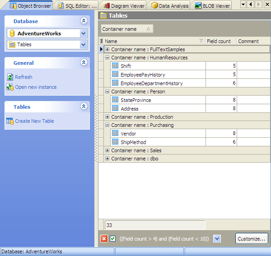The width and height of the screenshot is (271, 256).
Task: Click the footer count field showing 33
Action: pyautogui.click(x=155, y=225)
